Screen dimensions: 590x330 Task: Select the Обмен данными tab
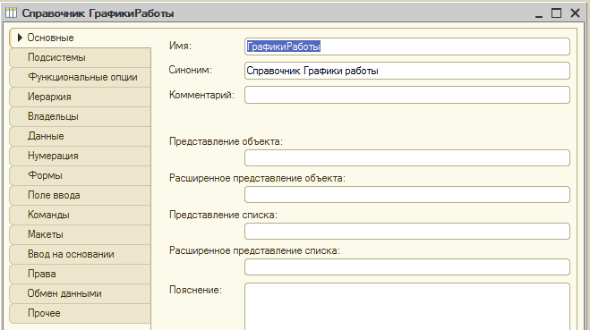tap(81, 293)
